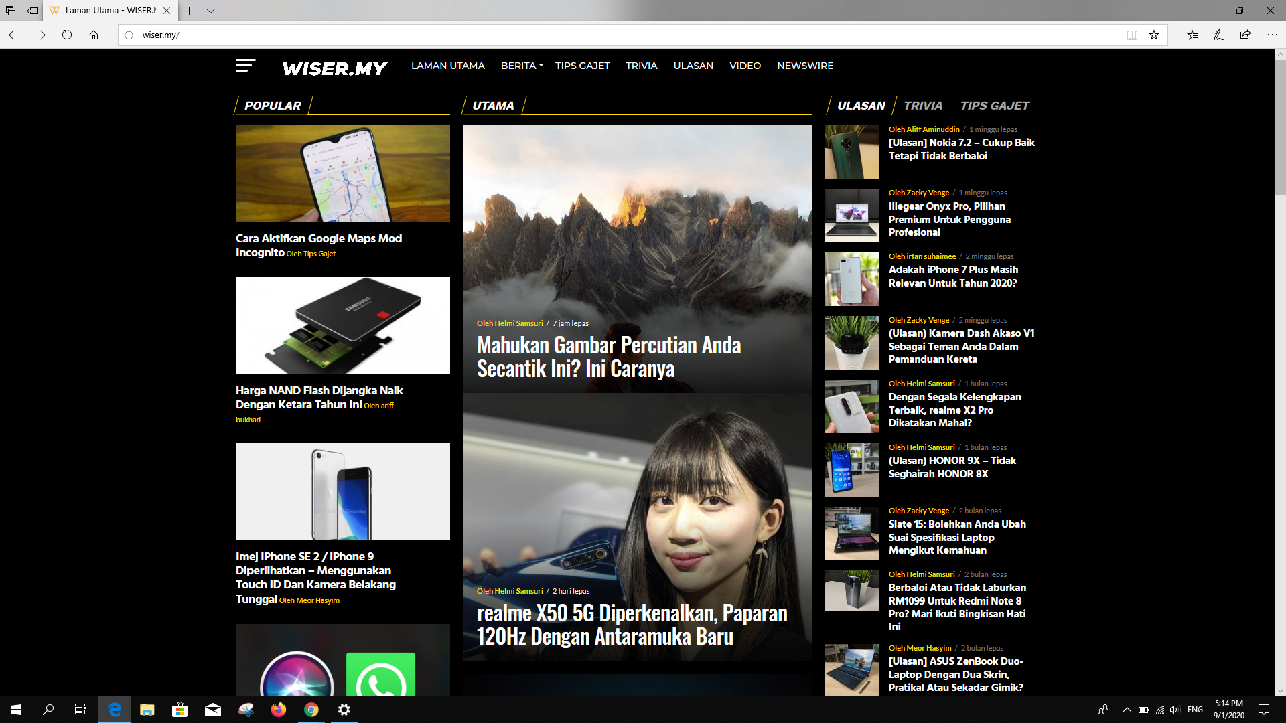This screenshot has width=1286, height=723.
Task: Open VIDEO in the navigation bar
Action: coord(745,66)
